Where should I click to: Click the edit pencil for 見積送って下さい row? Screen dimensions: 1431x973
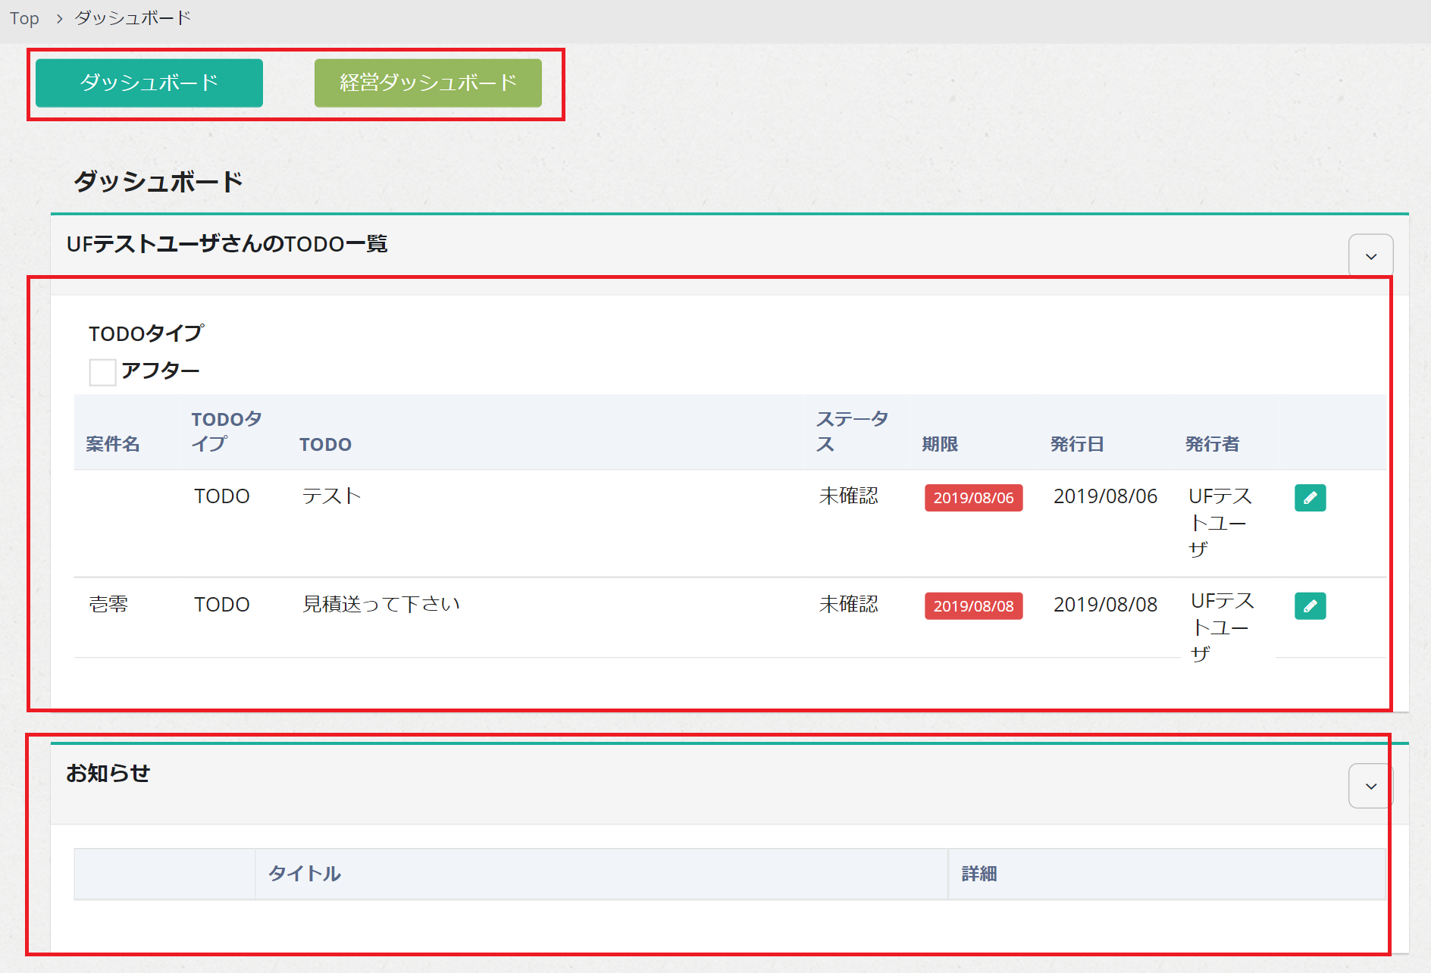tap(1309, 606)
